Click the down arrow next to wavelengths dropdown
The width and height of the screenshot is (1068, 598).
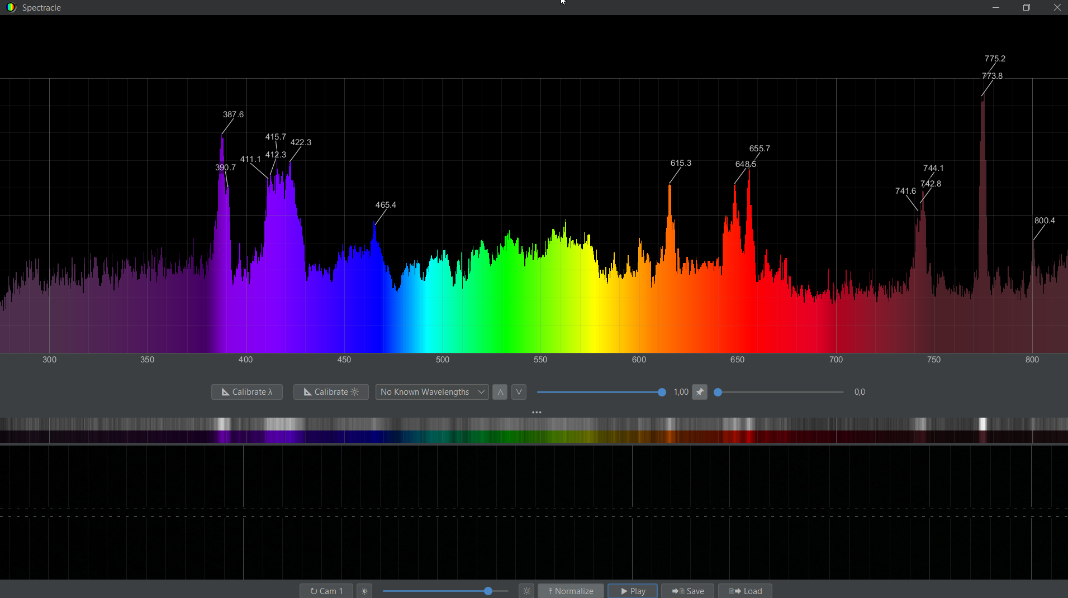[x=519, y=392]
